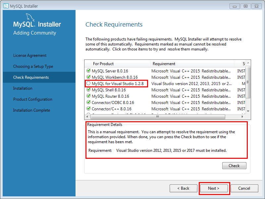
Task: Click the horizontal scroll left arrow
Action: (x=87, y=117)
